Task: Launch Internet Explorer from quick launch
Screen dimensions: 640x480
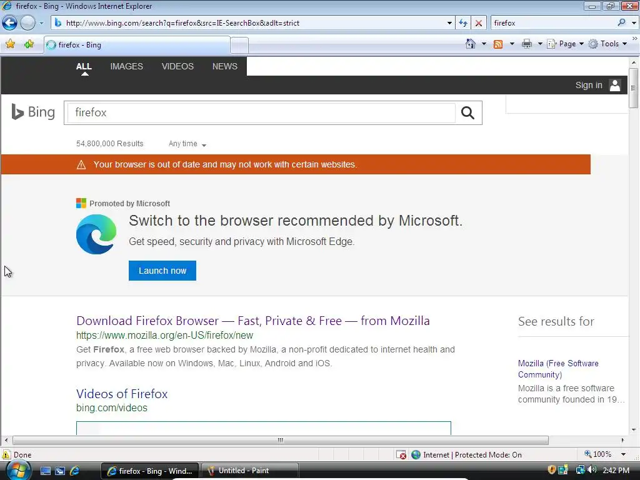Action: click(x=75, y=471)
